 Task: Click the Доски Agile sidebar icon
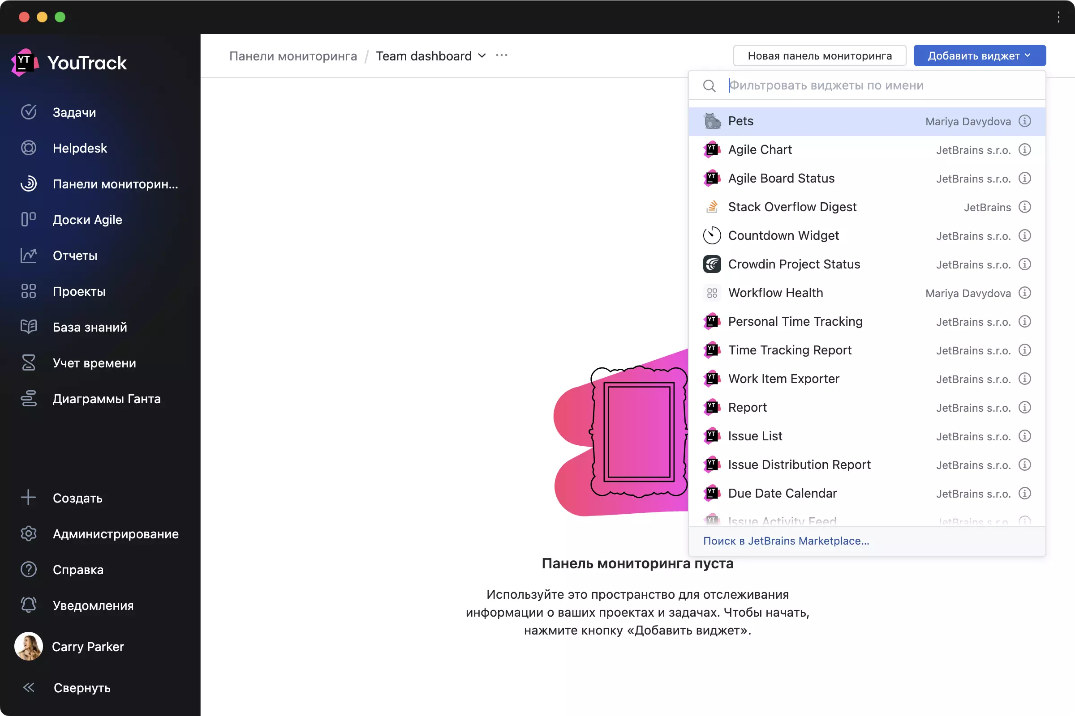click(28, 219)
